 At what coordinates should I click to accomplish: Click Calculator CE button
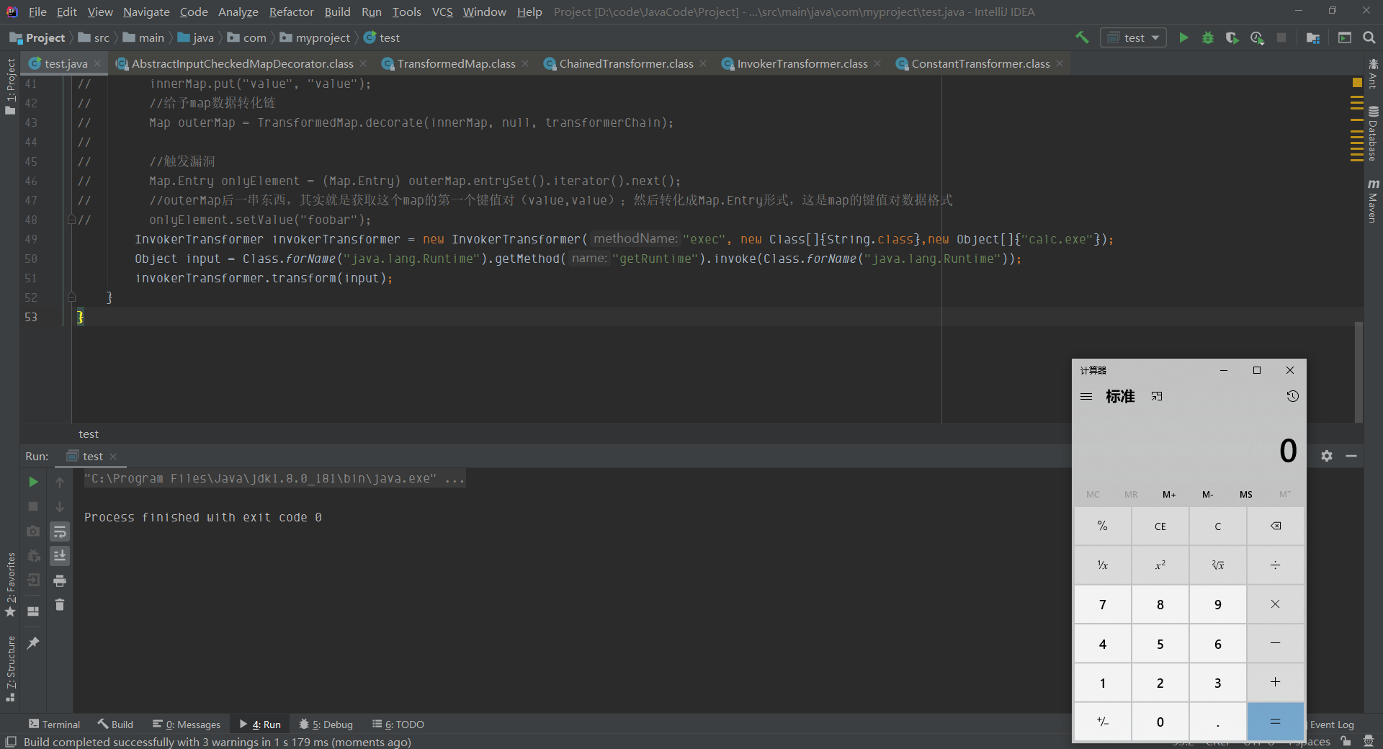[x=1160, y=526]
